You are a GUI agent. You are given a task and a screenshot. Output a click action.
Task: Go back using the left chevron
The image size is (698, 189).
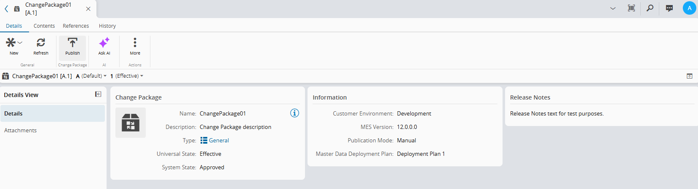[x=6, y=8]
